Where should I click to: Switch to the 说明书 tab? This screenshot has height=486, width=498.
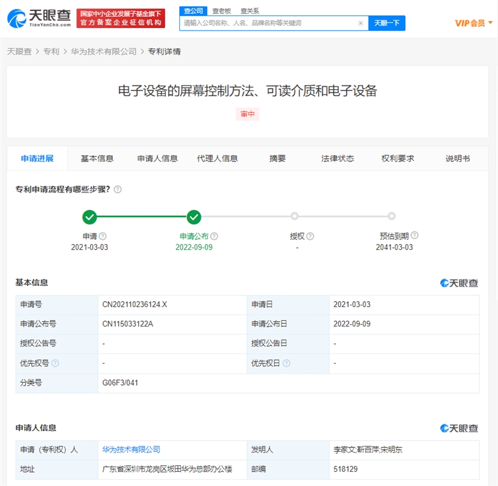click(458, 158)
